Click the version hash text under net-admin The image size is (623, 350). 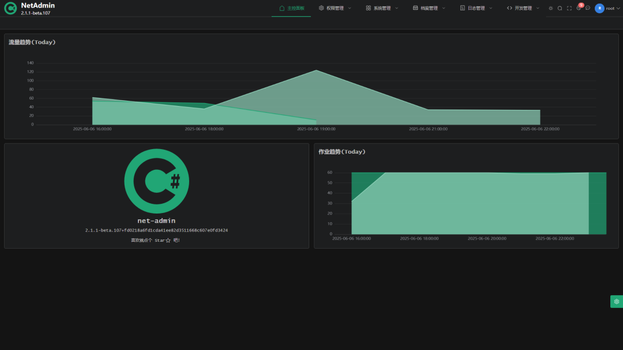[x=156, y=230]
